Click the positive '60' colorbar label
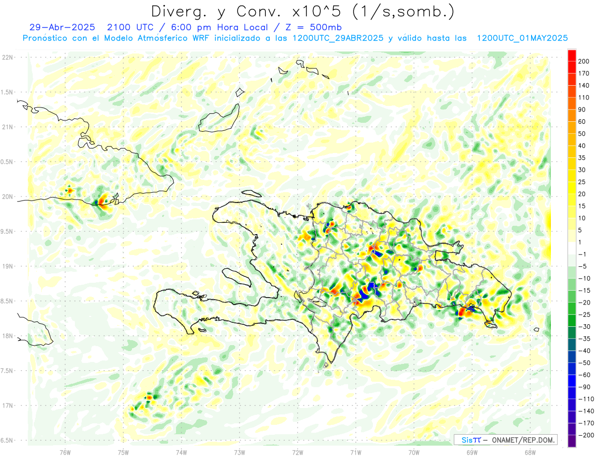The height and width of the screenshot is (459, 595). tap(582, 122)
